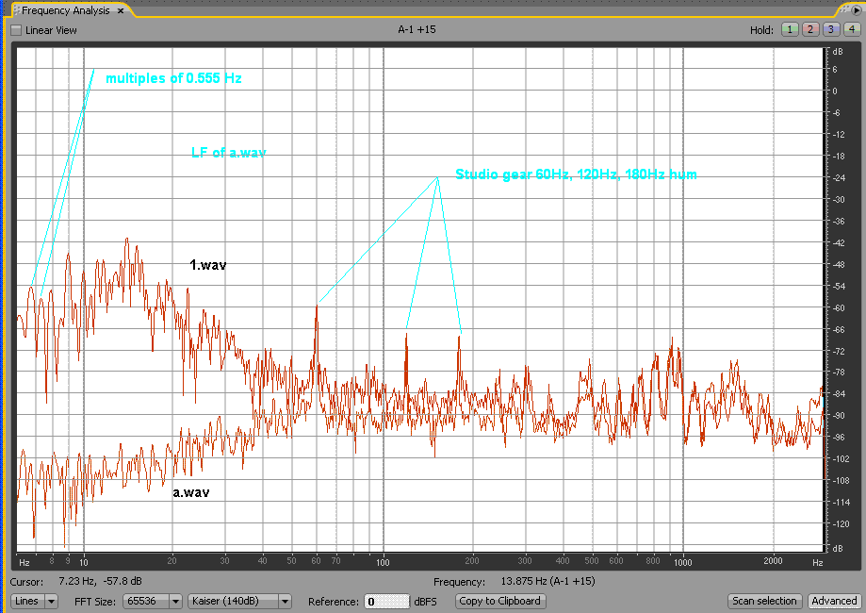
Task: Close the Frequency Analysis panel tab
Action: click(121, 10)
